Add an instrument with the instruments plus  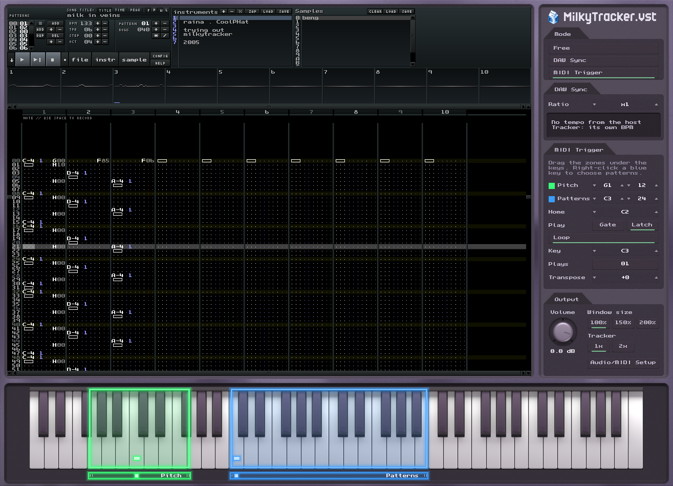[224, 11]
